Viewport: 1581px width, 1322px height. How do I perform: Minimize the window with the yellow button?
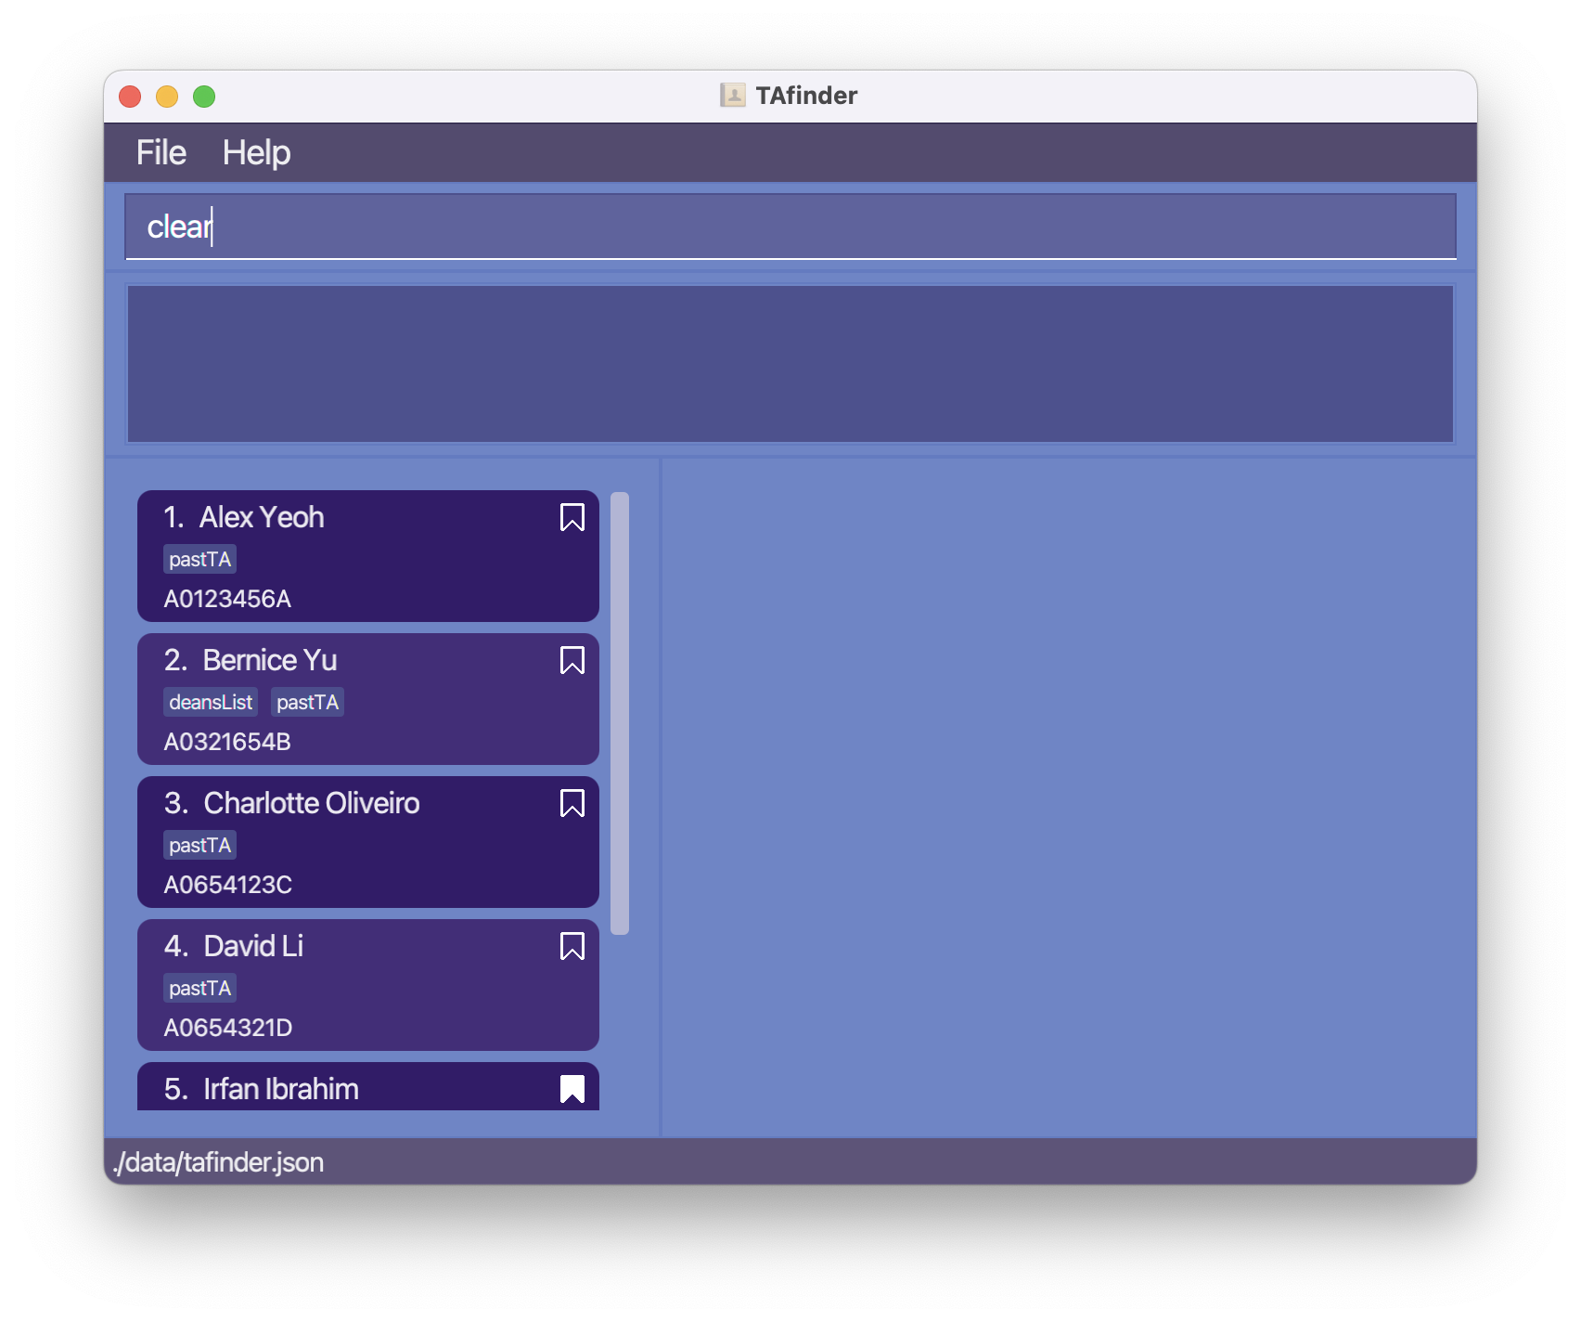(x=167, y=97)
